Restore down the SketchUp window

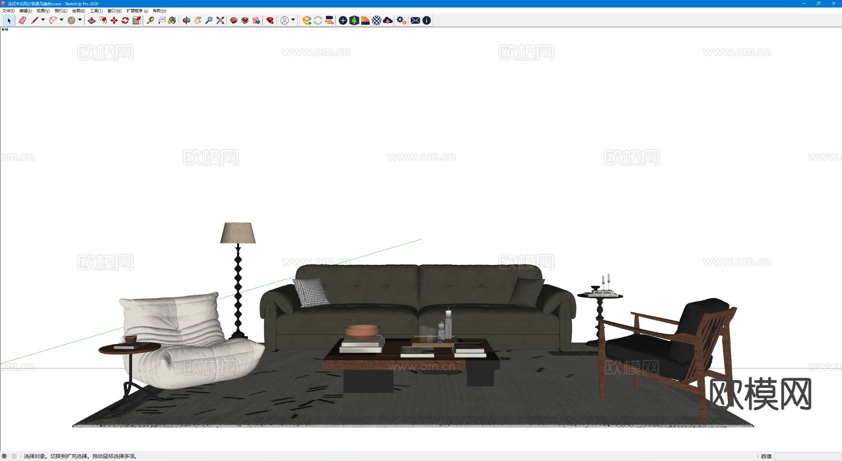pyautogui.click(x=819, y=3)
